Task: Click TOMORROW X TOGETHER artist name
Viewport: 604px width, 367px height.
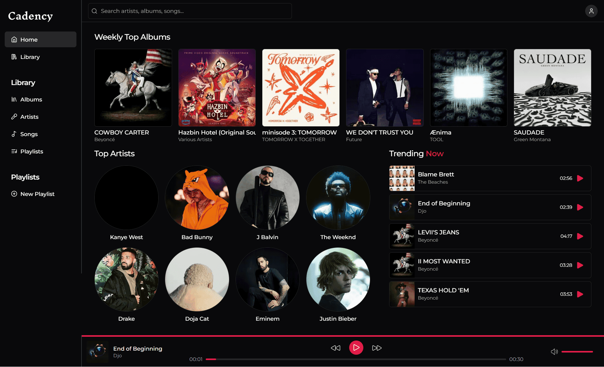Action: click(x=293, y=140)
